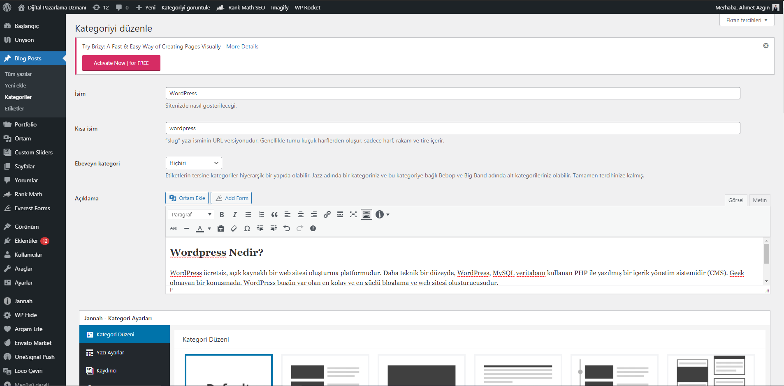Open the OneSignal Push sidebar item

(x=33, y=357)
